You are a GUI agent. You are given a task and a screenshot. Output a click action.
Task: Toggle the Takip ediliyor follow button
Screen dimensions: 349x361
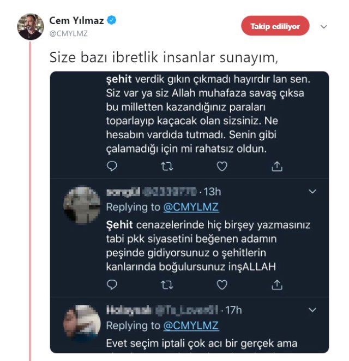click(275, 26)
